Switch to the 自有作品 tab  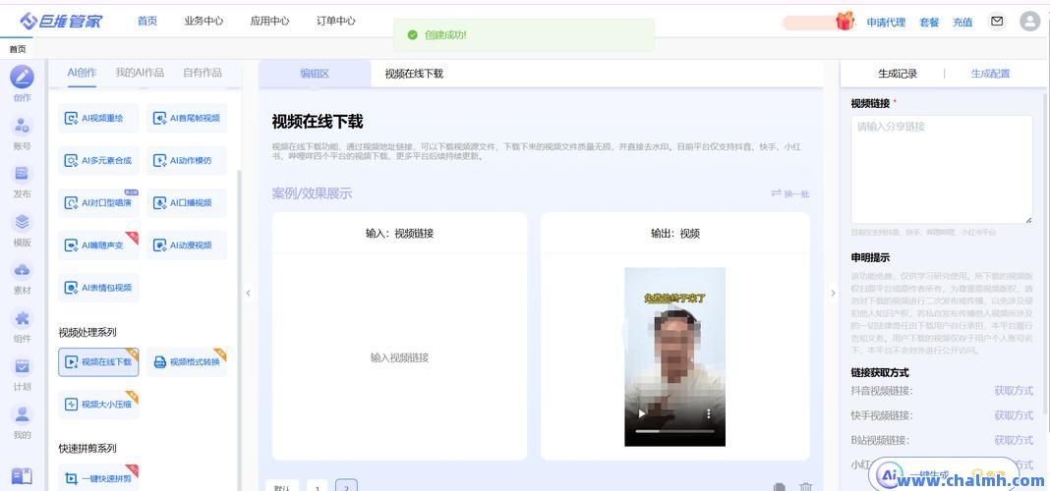point(203,73)
